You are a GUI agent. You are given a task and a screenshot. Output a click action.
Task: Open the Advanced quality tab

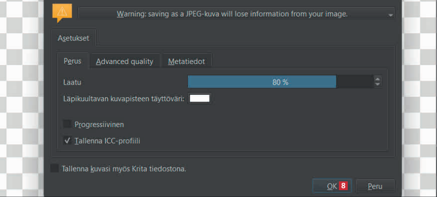(x=125, y=61)
